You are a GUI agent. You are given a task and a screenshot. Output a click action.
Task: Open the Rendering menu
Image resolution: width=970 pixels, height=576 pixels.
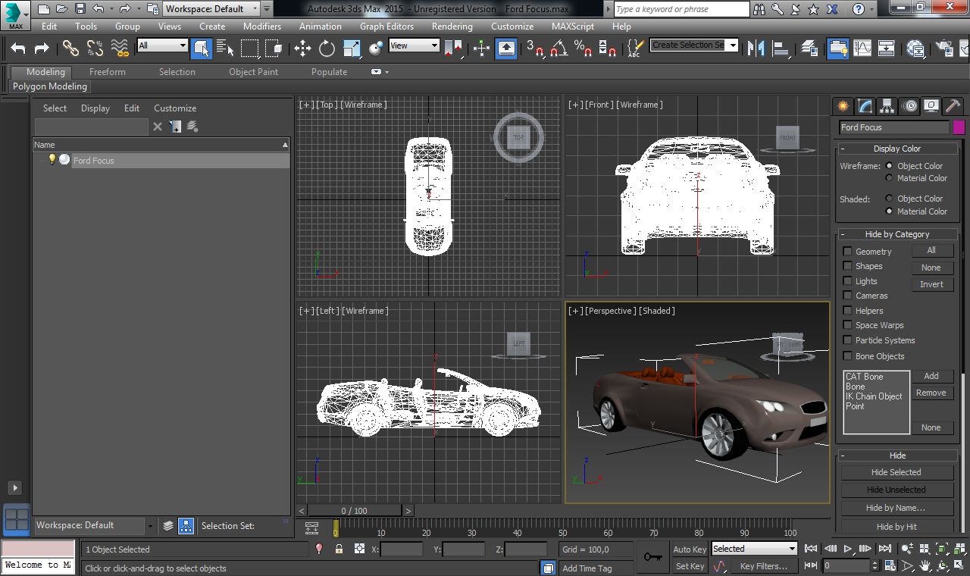pyautogui.click(x=452, y=26)
